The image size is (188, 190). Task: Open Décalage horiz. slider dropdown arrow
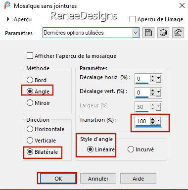(x=158, y=79)
